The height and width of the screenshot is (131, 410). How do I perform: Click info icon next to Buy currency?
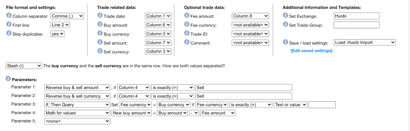coord(100,33)
